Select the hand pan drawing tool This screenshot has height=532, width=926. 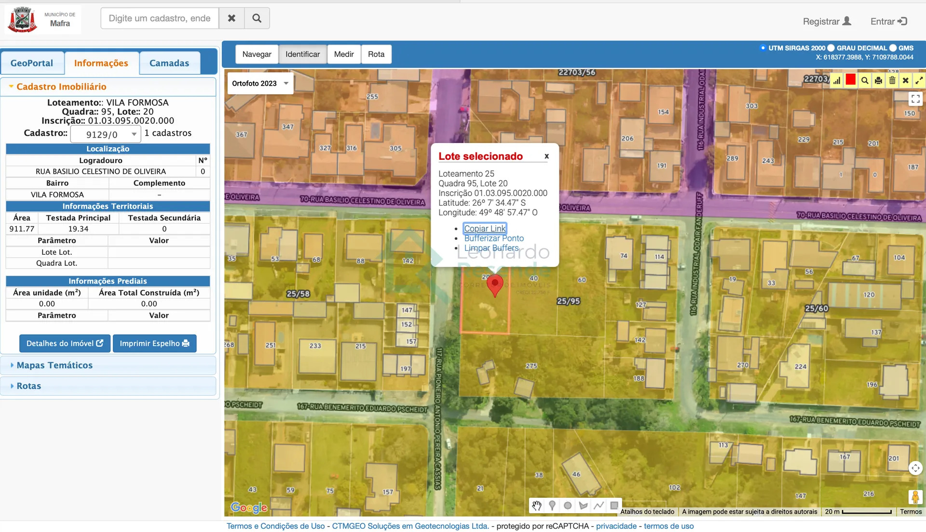pos(537,506)
